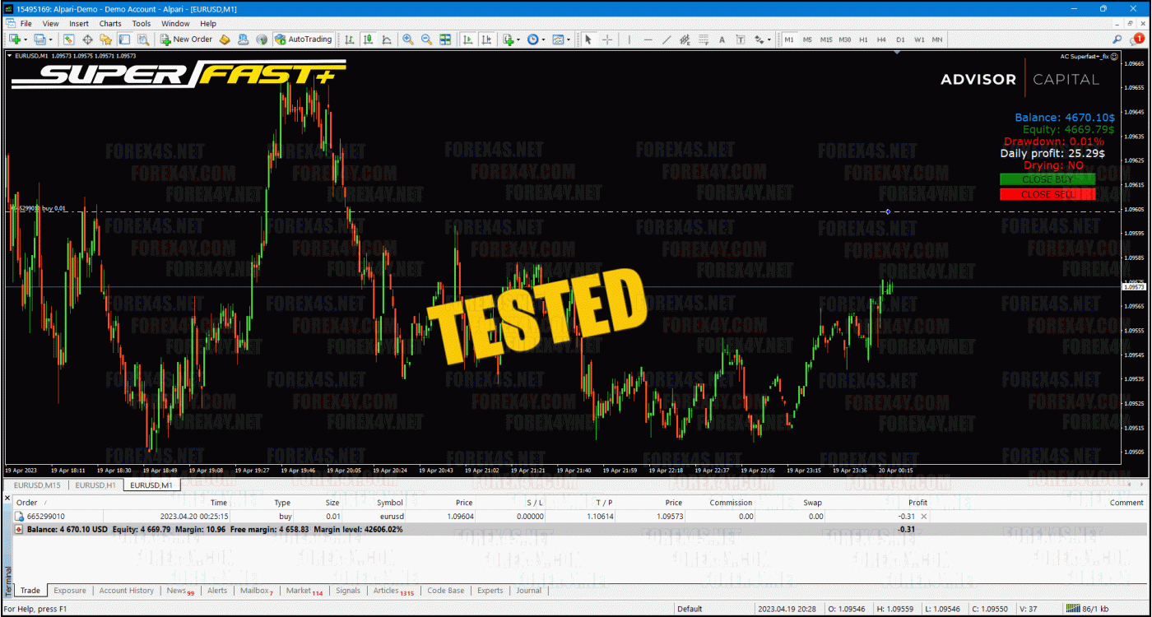1152x617 pixels.
Task: Switch chart to bar chart style
Action: point(350,39)
